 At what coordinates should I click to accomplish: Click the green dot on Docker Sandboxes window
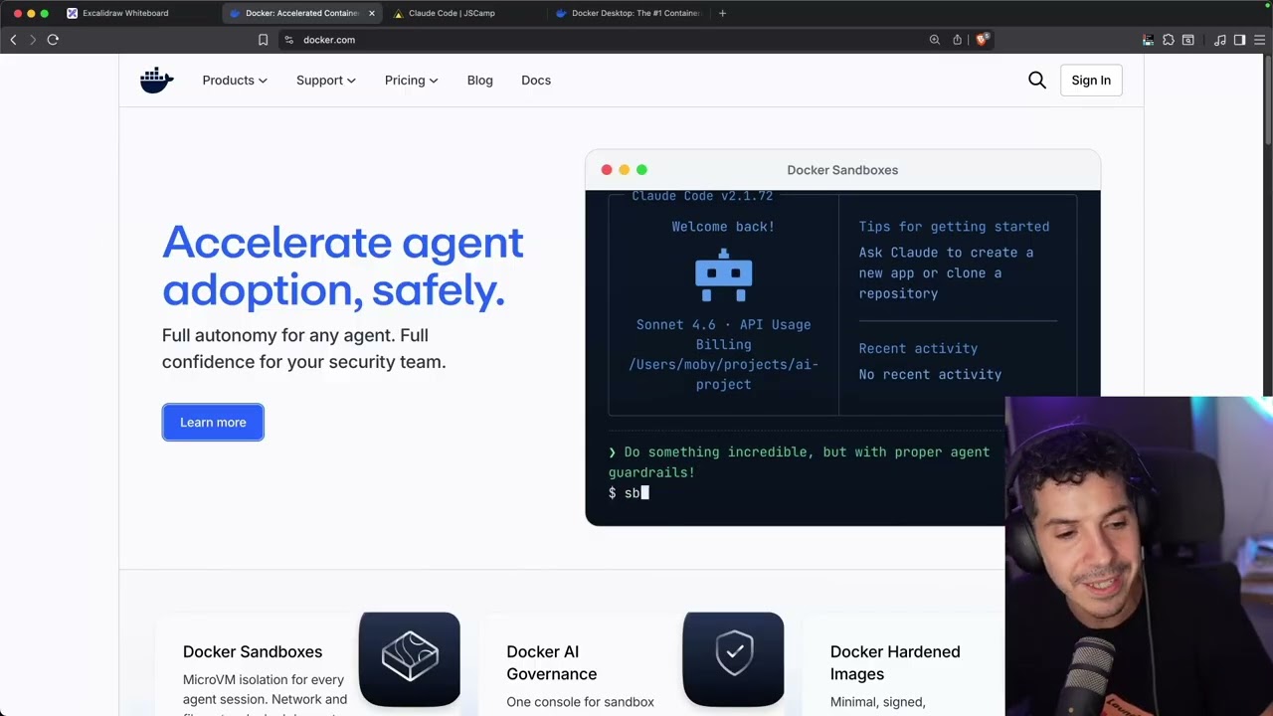click(641, 170)
